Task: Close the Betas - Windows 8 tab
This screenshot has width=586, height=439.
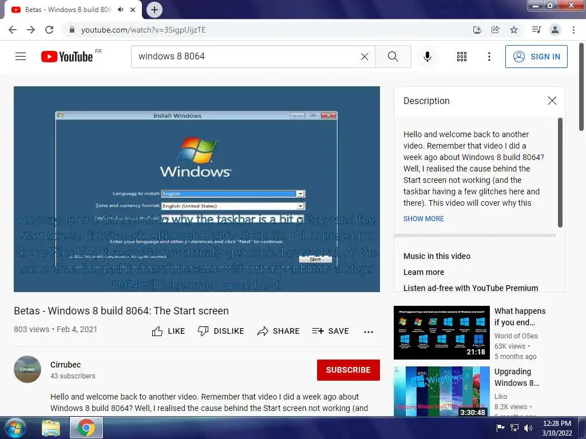Action: (x=133, y=10)
